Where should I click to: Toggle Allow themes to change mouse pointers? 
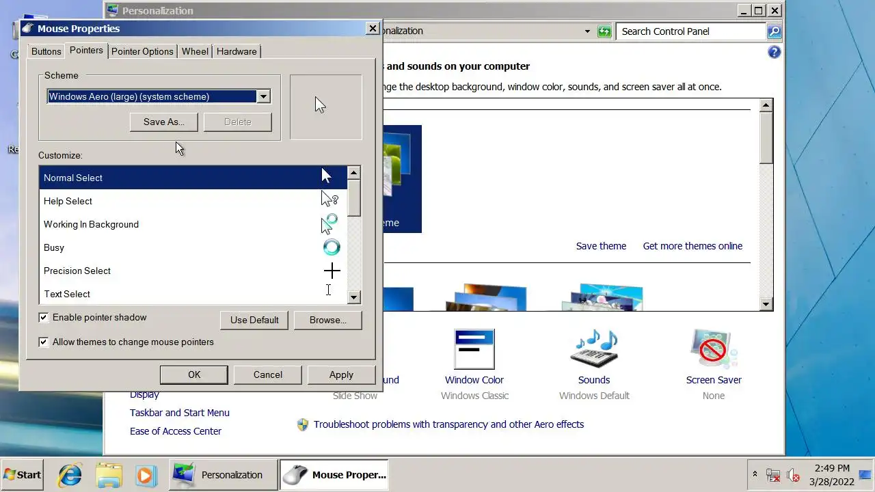[44, 342]
